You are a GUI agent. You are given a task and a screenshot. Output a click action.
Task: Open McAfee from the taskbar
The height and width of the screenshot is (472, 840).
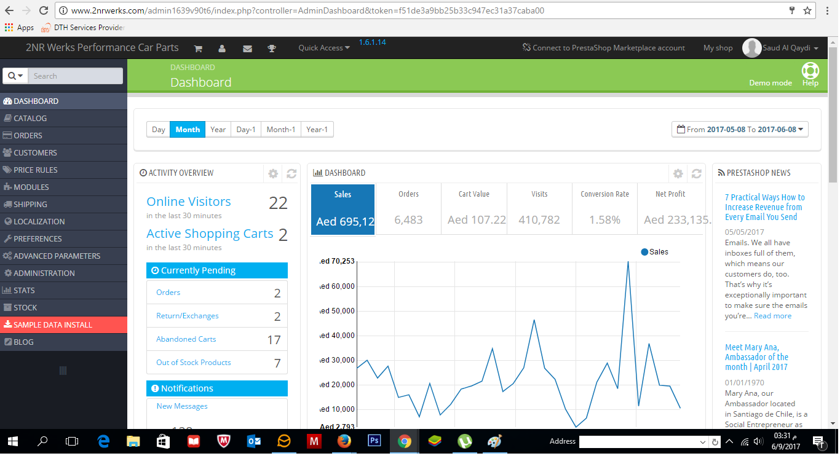(223, 441)
